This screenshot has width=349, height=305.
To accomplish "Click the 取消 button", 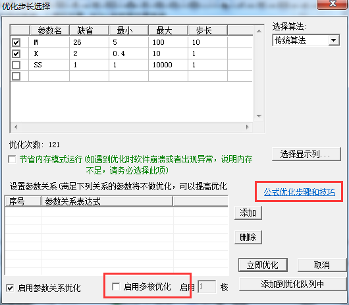I will click(322, 265).
